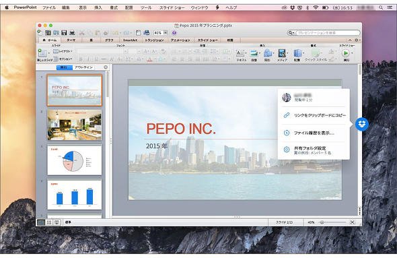Open the ウィンドウ menu in menu bar
This screenshot has height=258, width=397.
[x=200, y=7]
